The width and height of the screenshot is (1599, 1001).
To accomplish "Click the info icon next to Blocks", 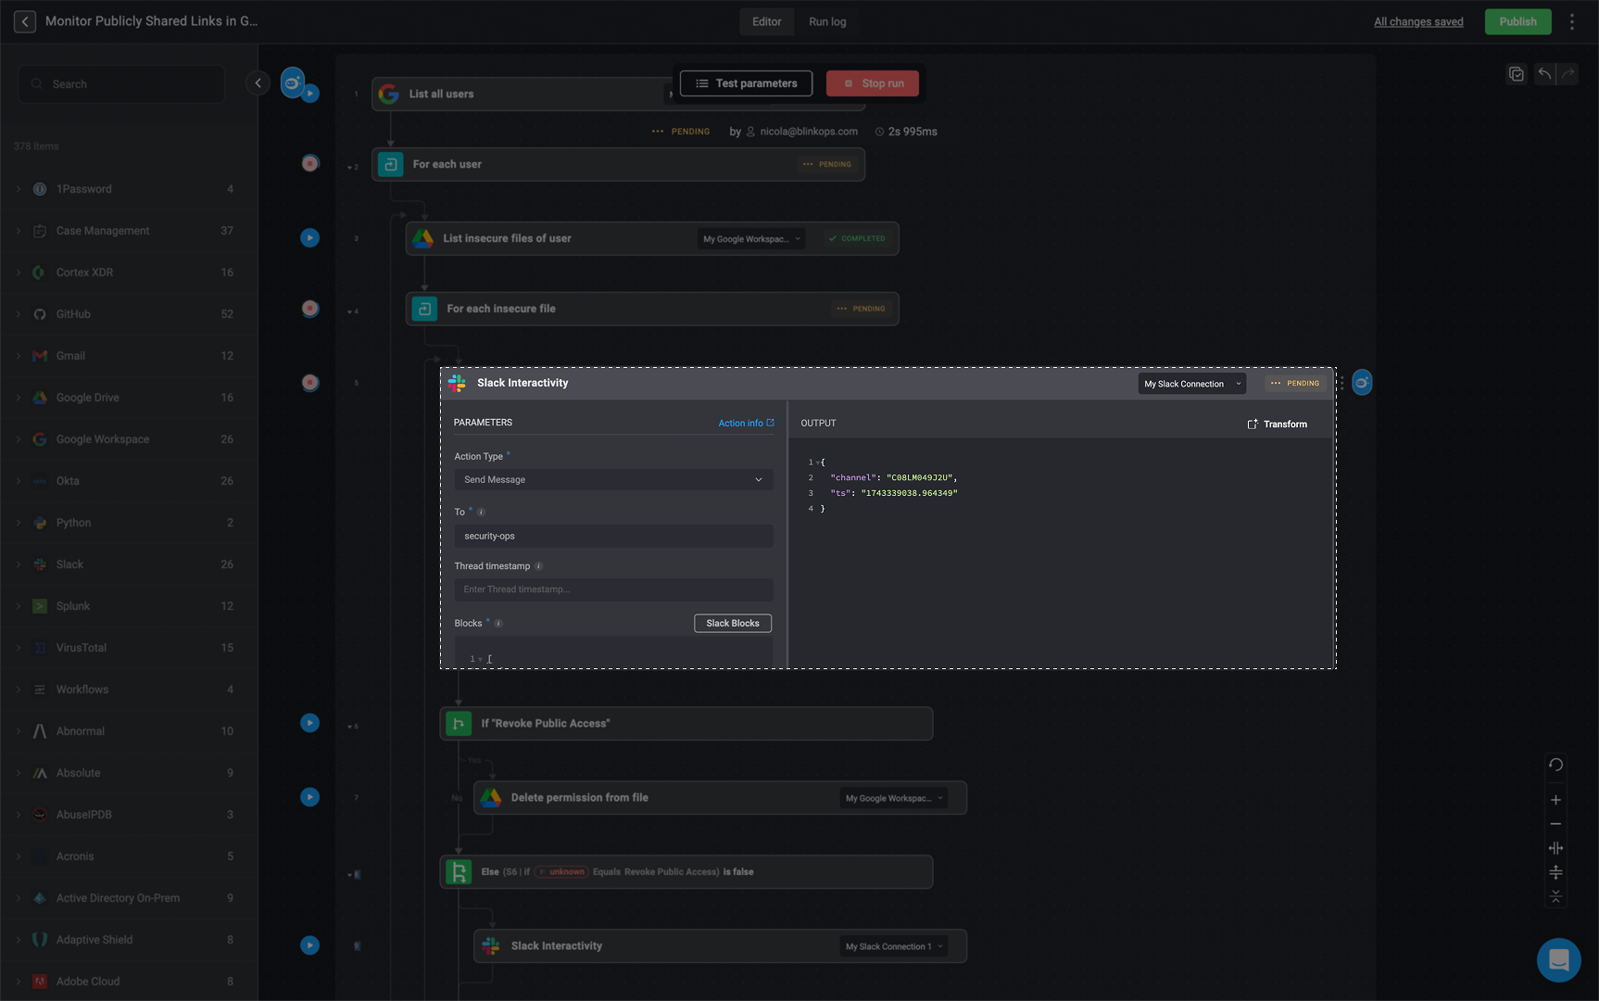I will point(498,623).
